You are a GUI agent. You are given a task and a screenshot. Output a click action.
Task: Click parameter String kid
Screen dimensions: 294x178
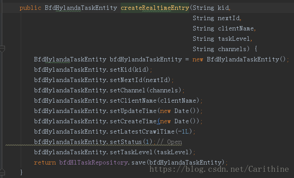211,8
